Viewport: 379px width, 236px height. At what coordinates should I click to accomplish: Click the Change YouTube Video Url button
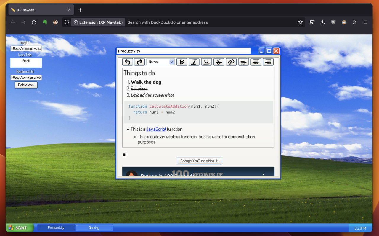pyautogui.click(x=199, y=161)
